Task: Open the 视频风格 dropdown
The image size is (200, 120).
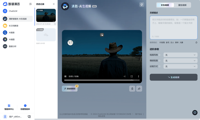Action: pos(180,55)
